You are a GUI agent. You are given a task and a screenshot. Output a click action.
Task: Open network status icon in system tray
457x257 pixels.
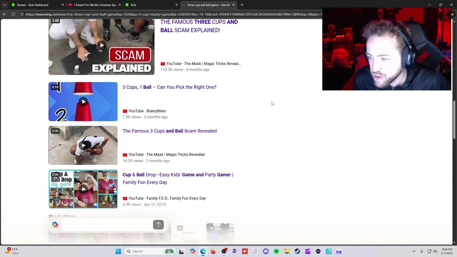(x=429, y=251)
